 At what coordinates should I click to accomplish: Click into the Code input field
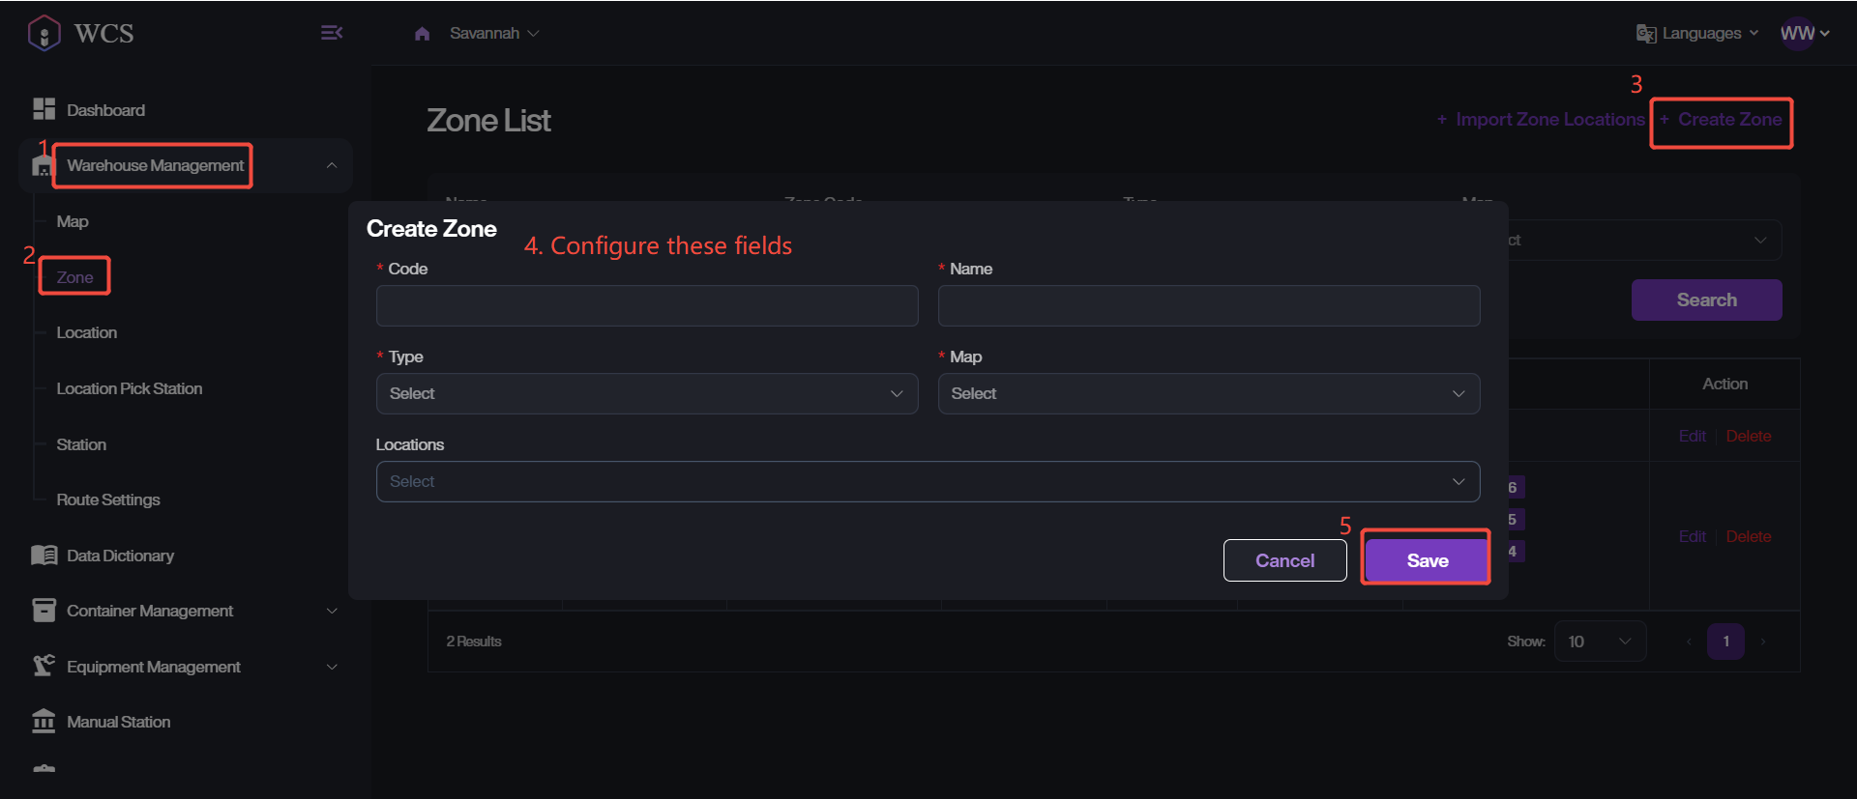pos(646,305)
